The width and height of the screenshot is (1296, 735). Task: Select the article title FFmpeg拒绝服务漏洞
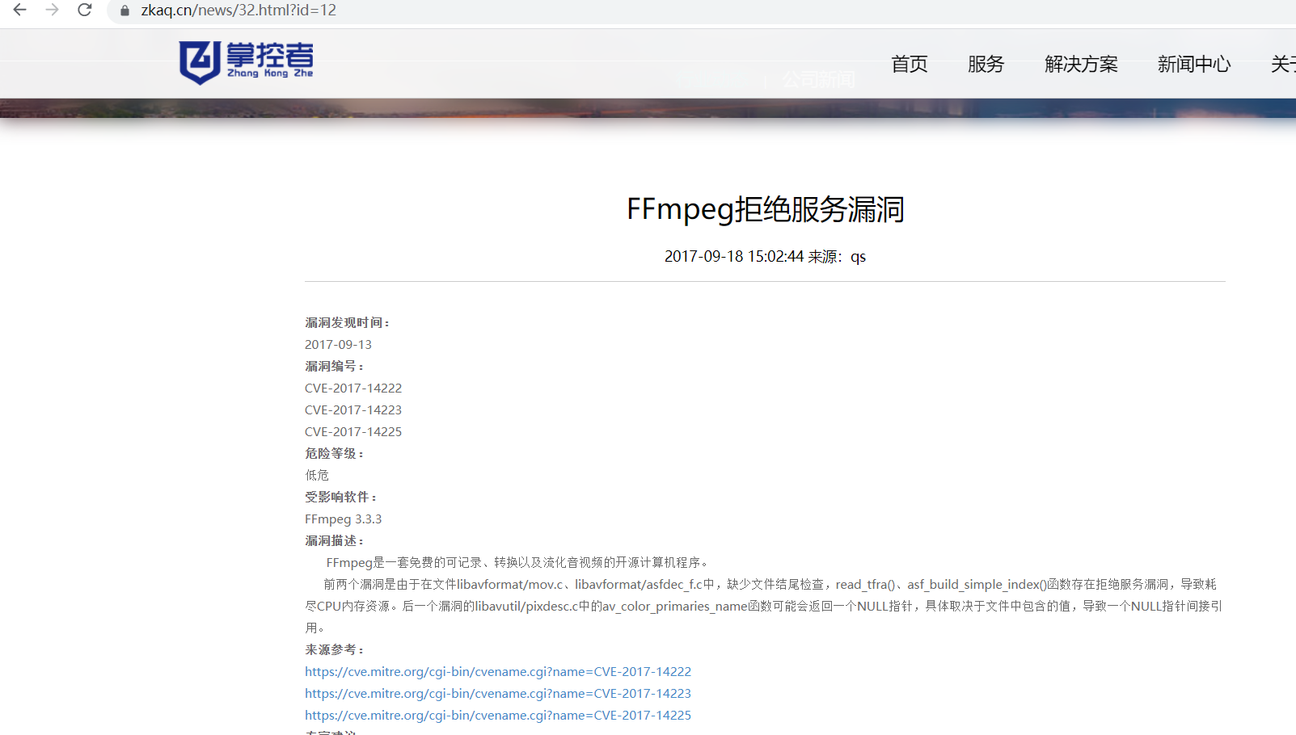765,209
